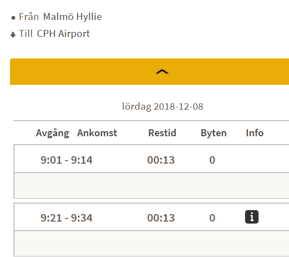Click the Restid column header
289x257 pixels.
(x=162, y=133)
